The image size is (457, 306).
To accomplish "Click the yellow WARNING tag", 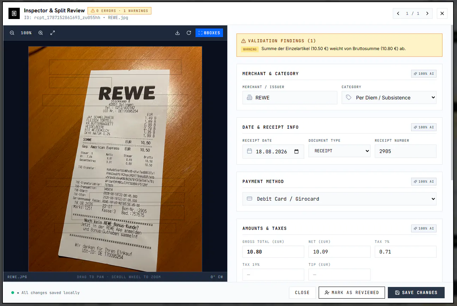I will coord(250,49).
